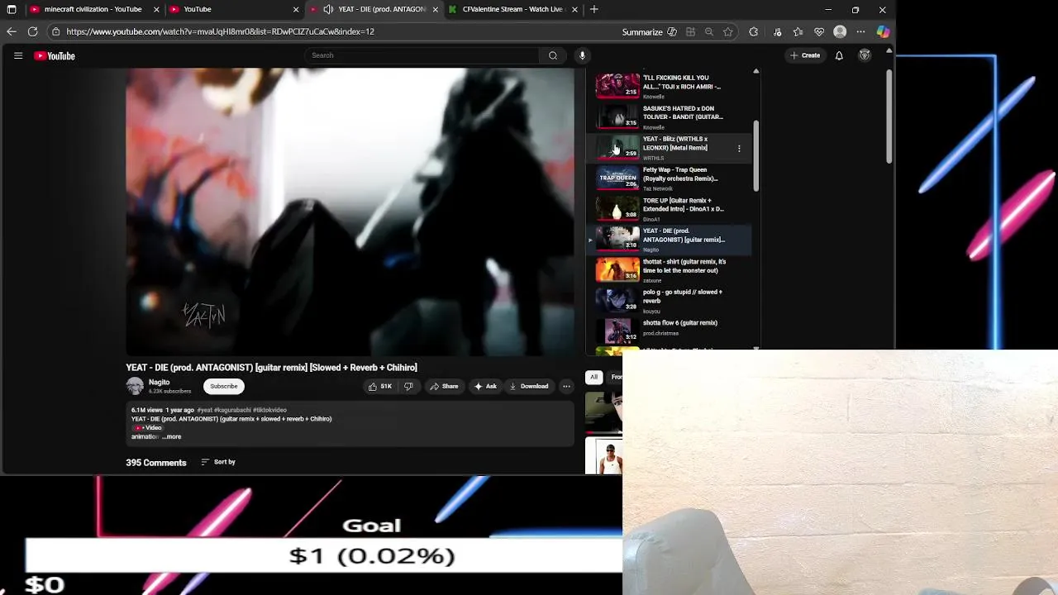
Task: Click the Ask button
Action: 485,386
